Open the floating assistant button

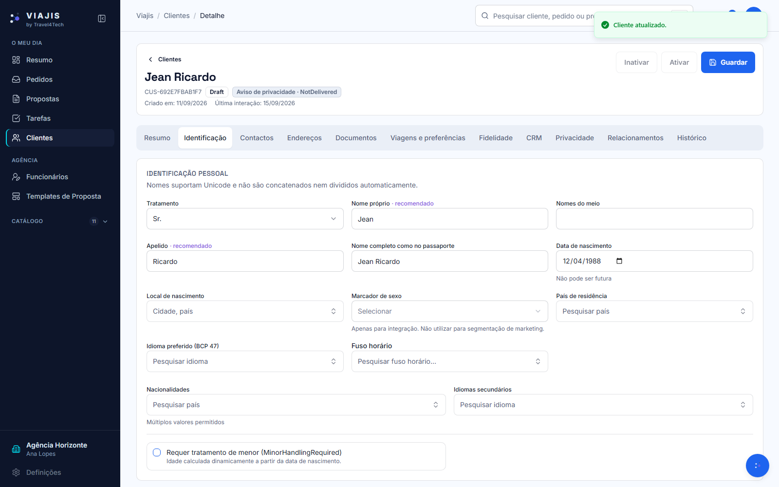click(758, 466)
